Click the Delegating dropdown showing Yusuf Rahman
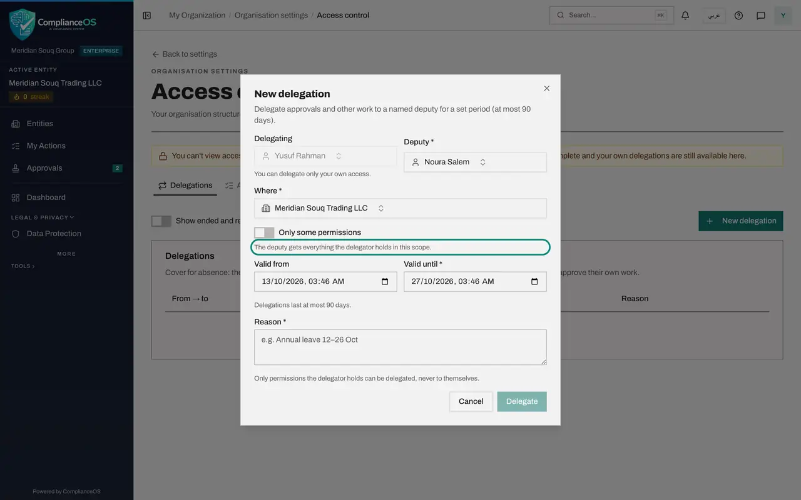The image size is (801, 500). coord(325,156)
